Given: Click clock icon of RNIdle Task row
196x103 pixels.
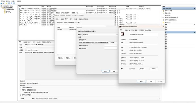Looking at the screenshot, I should tap(19, 25).
